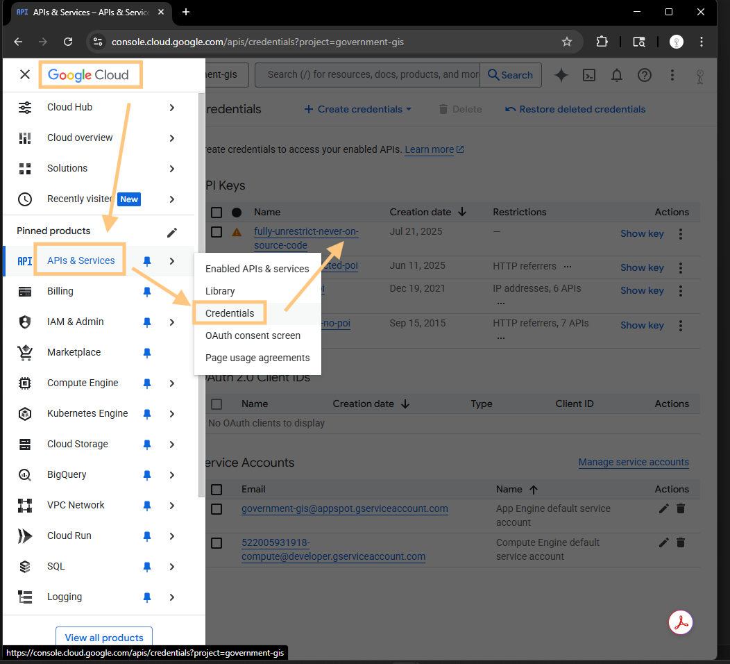Choose Credentials in the submenu
The image size is (730, 664).
(230, 313)
